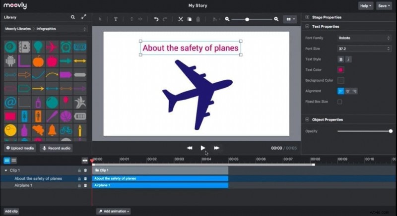Play the video preview
Viewport: 397px width, 216px height.
pos(203,148)
